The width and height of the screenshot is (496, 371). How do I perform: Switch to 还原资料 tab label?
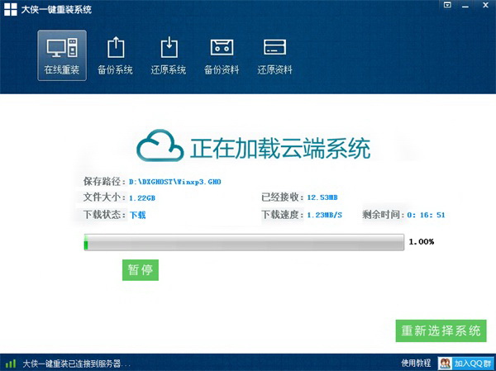(x=275, y=70)
